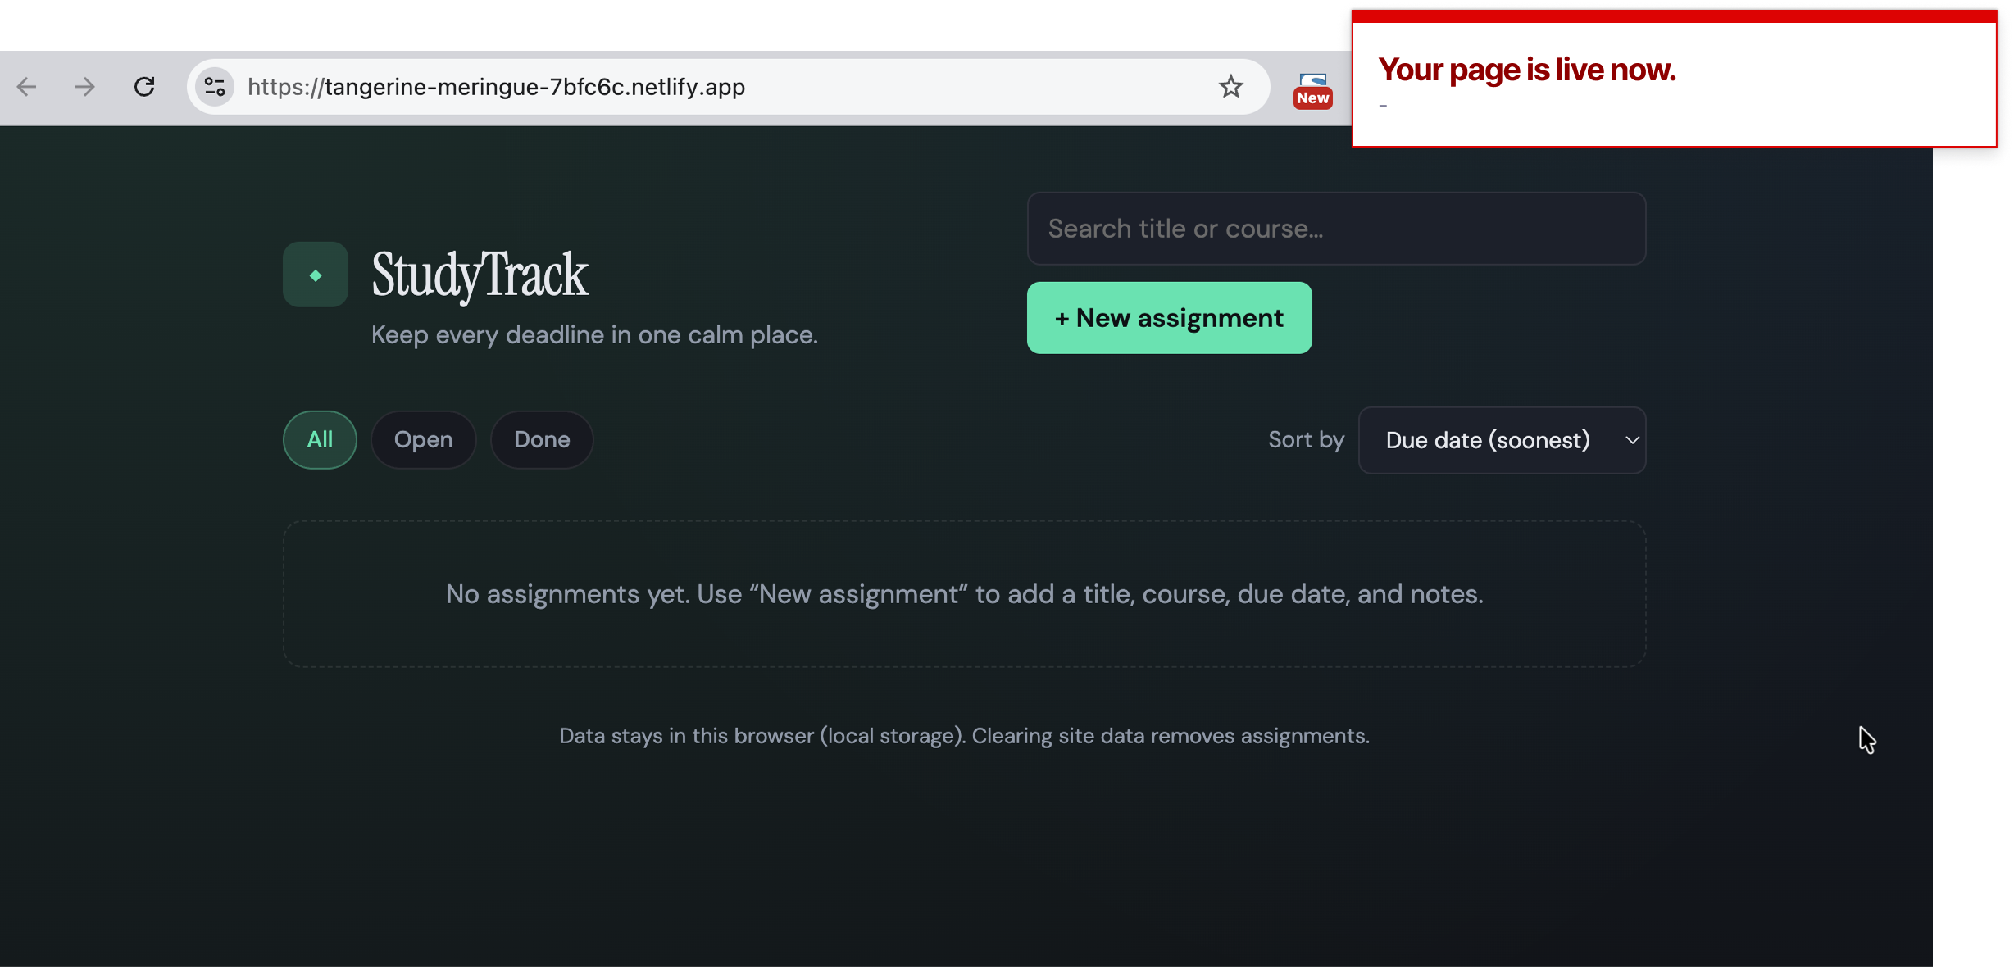The width and height of the screenshot is (2014, 967).
Task: Go forward with the browser forward arrow
Action: pos(85,87)
